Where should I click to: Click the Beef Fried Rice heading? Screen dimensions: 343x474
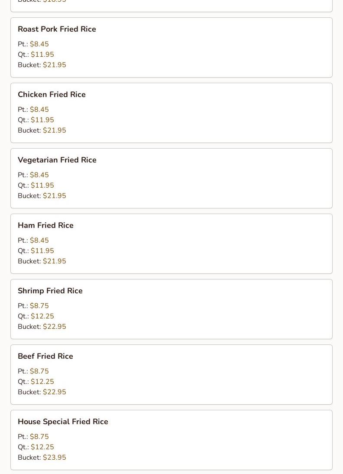45,356
